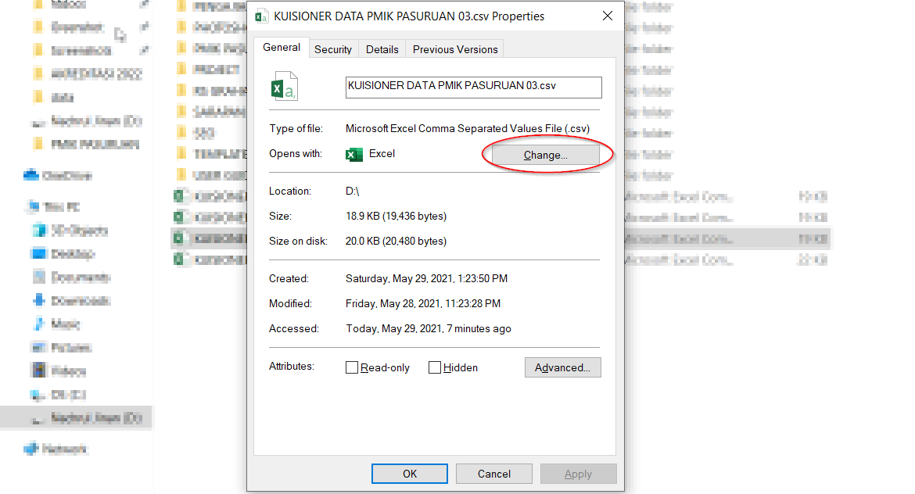Screen dimensions: 915x494
Task: Tick the Hidden attribute checkbox
Action: click(435, 367)
